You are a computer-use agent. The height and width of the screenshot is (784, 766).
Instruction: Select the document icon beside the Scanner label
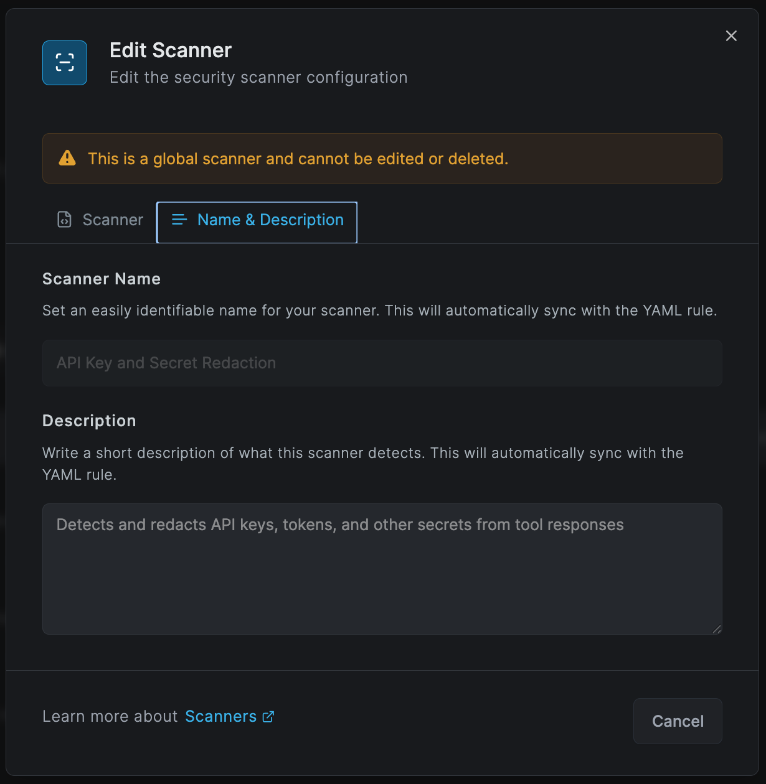(64, 220)
